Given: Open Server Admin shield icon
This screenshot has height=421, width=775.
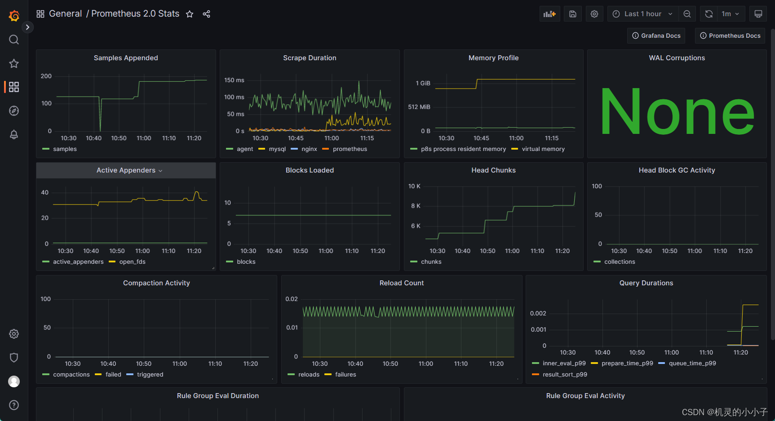Looking at the screenshot, I should (x=14, y=358).
